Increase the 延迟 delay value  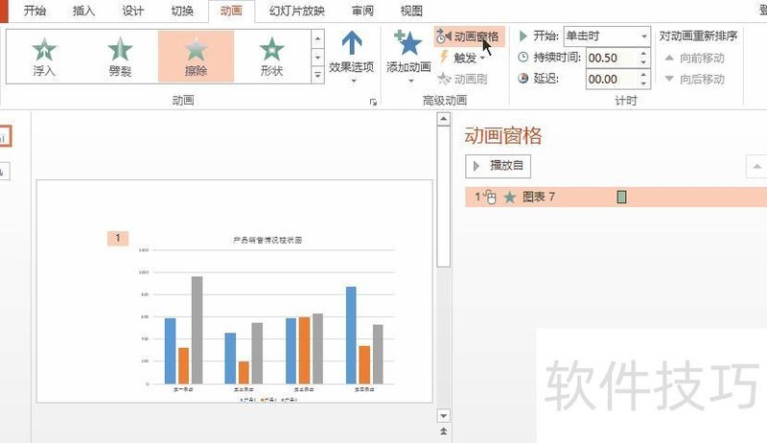(x=643, y=75)
